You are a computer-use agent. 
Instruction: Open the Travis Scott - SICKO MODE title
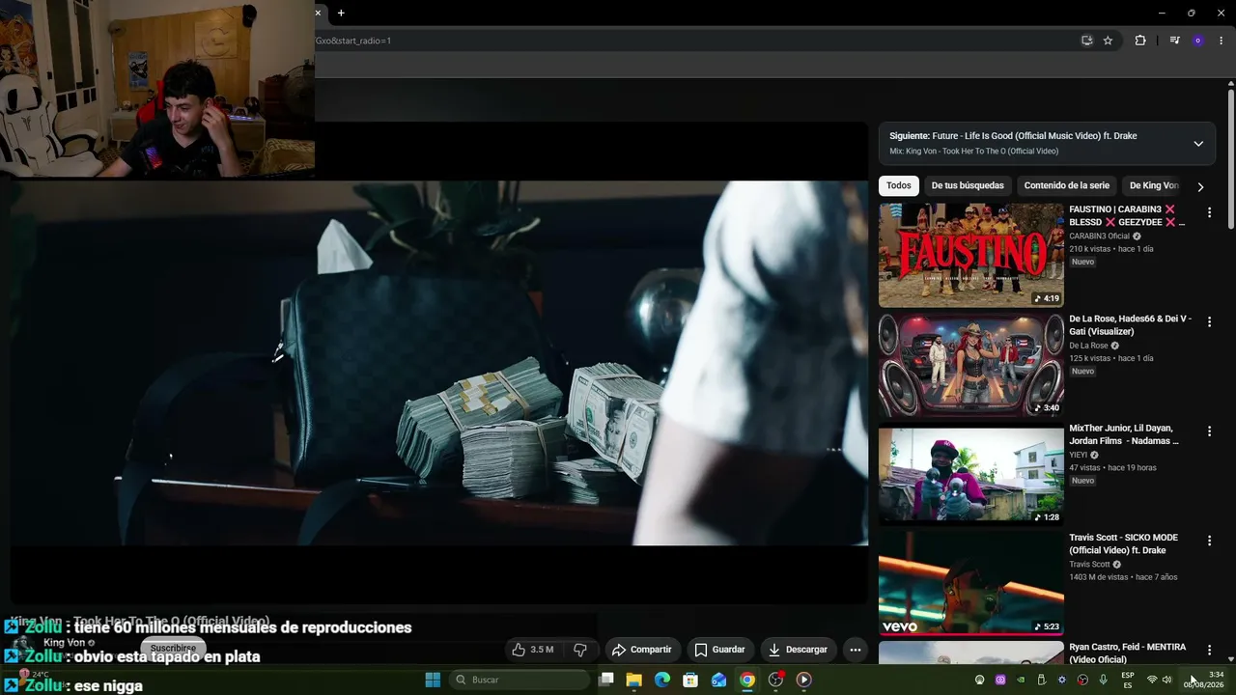pyautogui.click(x=1123, y=543)
